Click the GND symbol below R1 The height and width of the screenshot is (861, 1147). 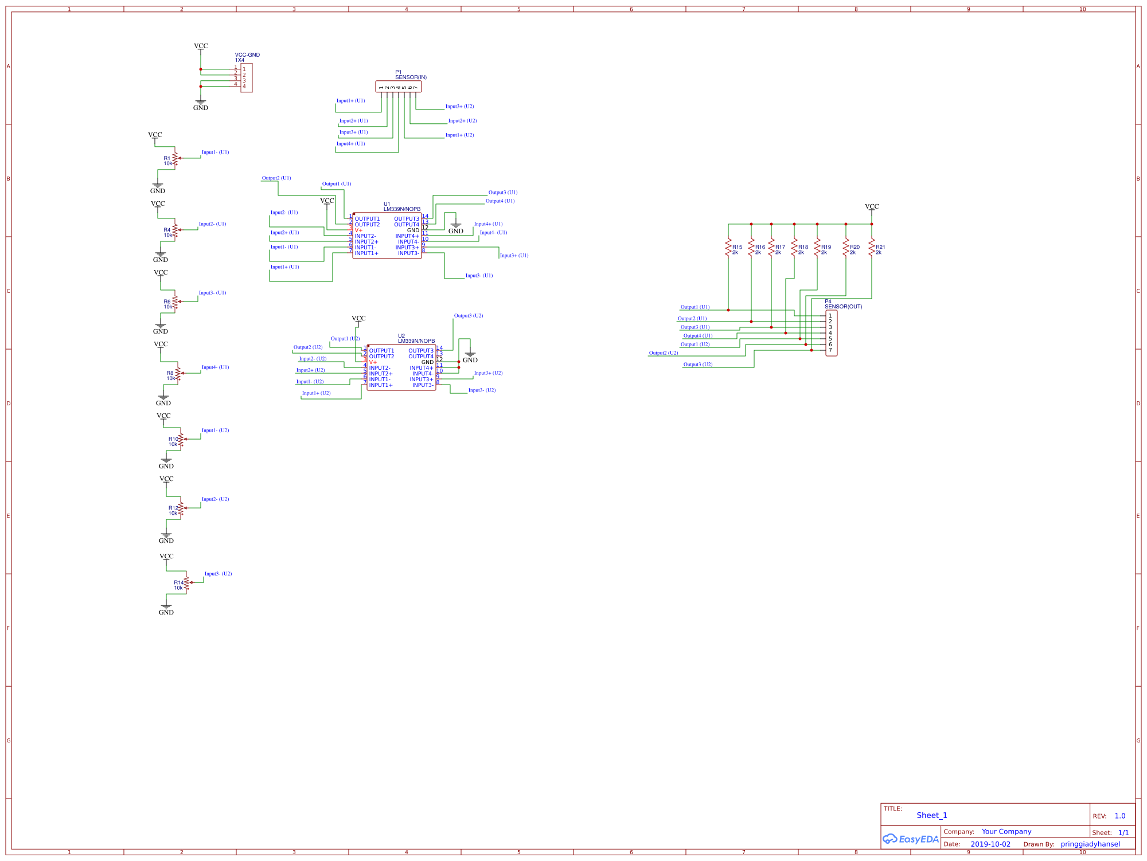(158, 185)
